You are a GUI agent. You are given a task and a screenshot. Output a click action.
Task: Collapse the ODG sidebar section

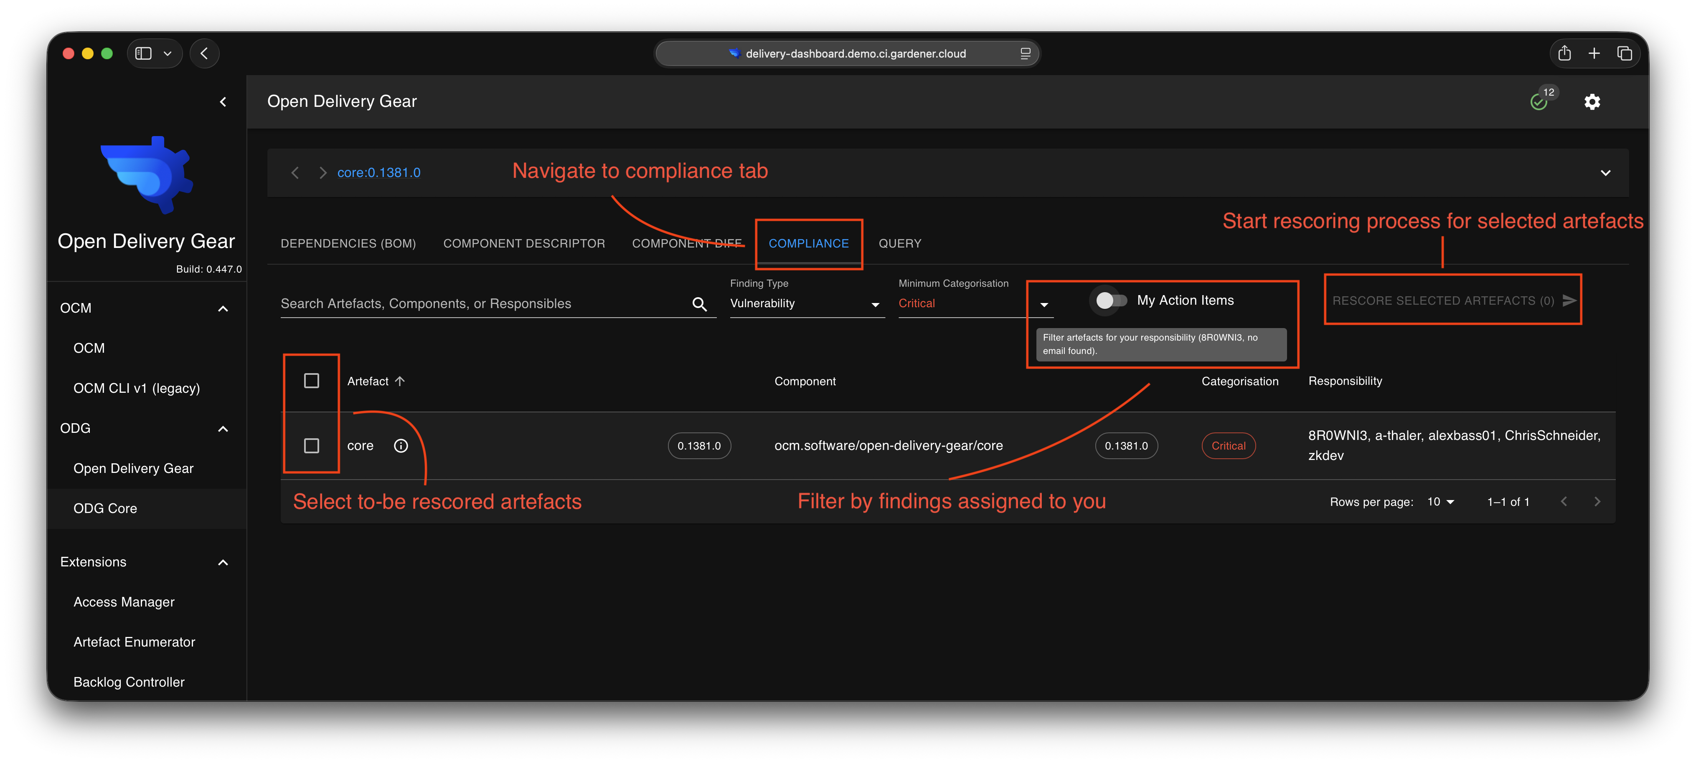(223, 428)
